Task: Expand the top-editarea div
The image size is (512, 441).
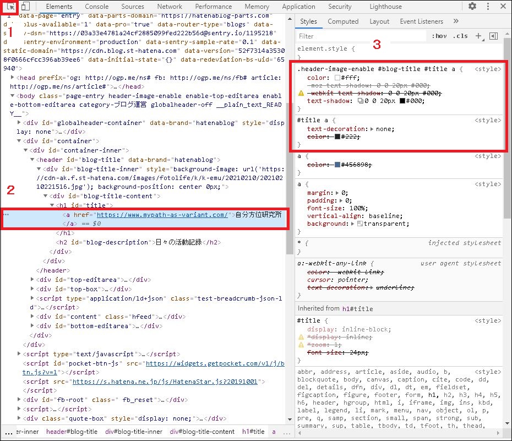Action: coord(32,280)
